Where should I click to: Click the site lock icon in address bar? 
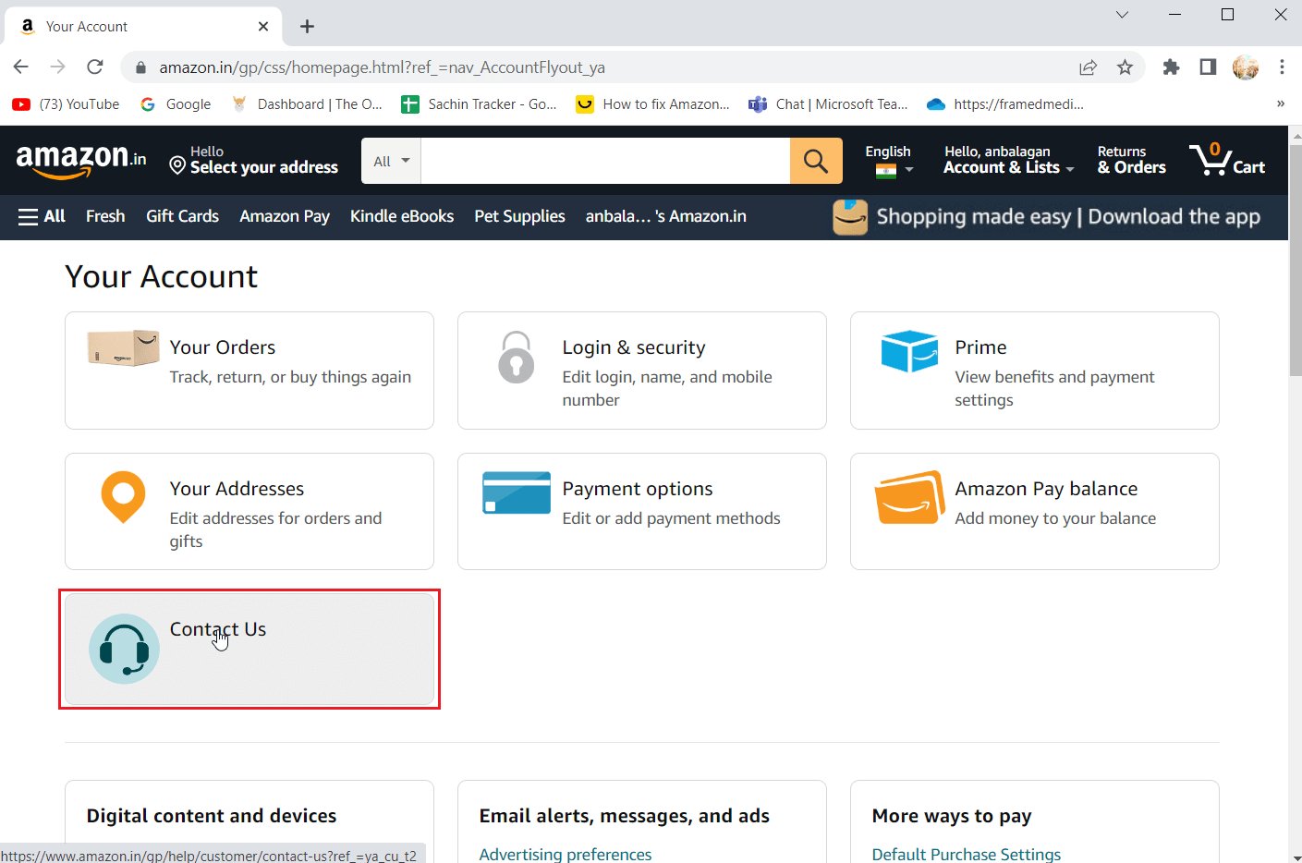click(140, 67)
